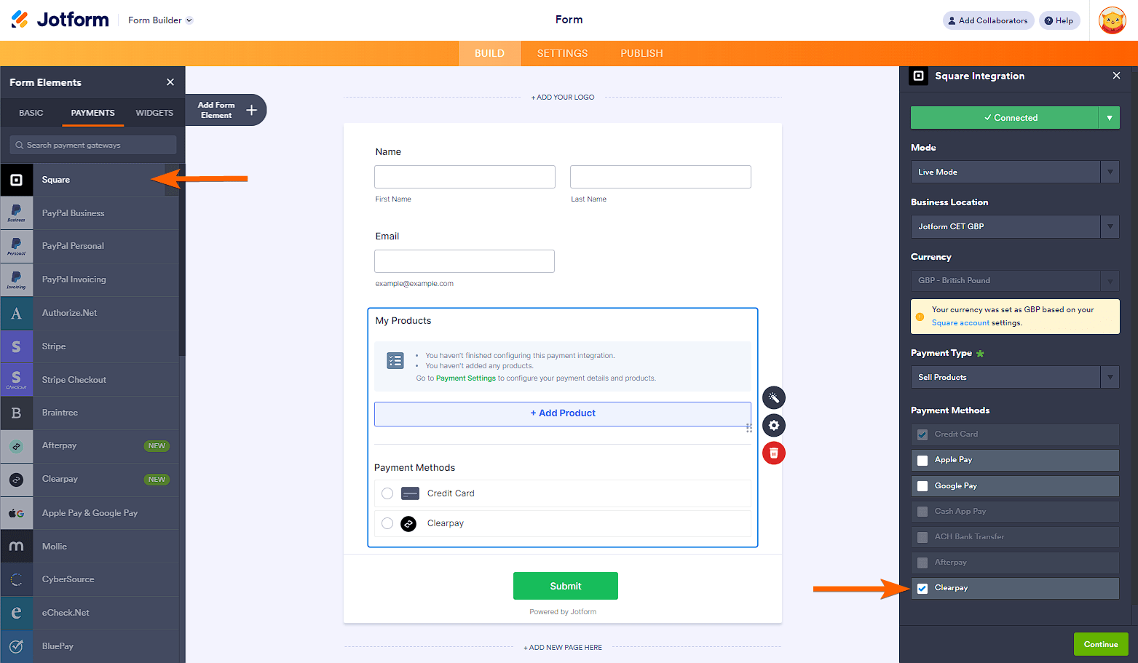Uncheck the Clearpay payment method

pyautogui.click(x=922, y=588)
